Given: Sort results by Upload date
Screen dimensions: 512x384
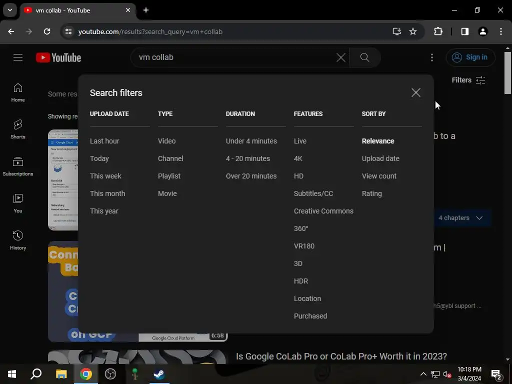Looking at the screenshot, I should tap(380, 158).
